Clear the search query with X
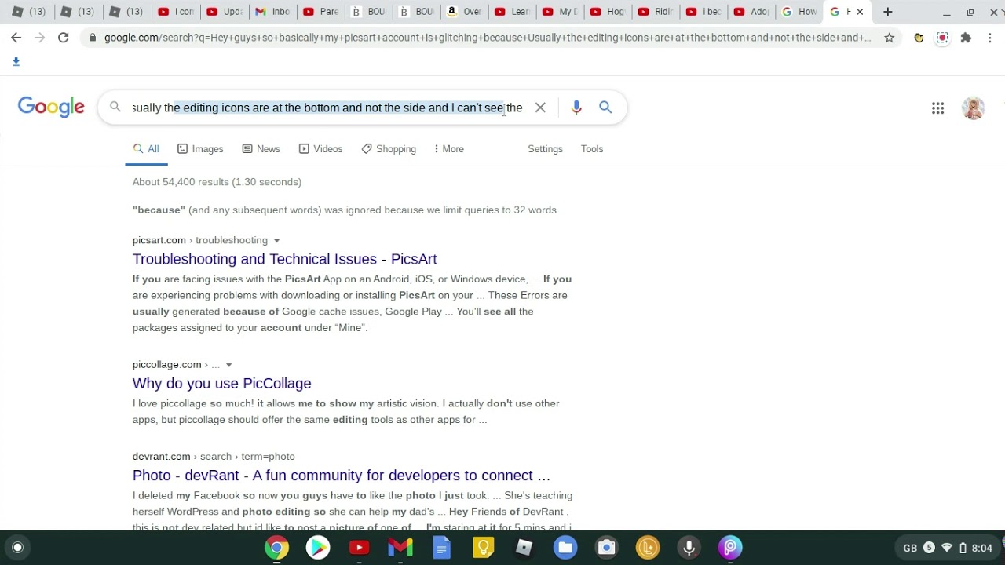The image size is (1005, 565). (540, 108)
